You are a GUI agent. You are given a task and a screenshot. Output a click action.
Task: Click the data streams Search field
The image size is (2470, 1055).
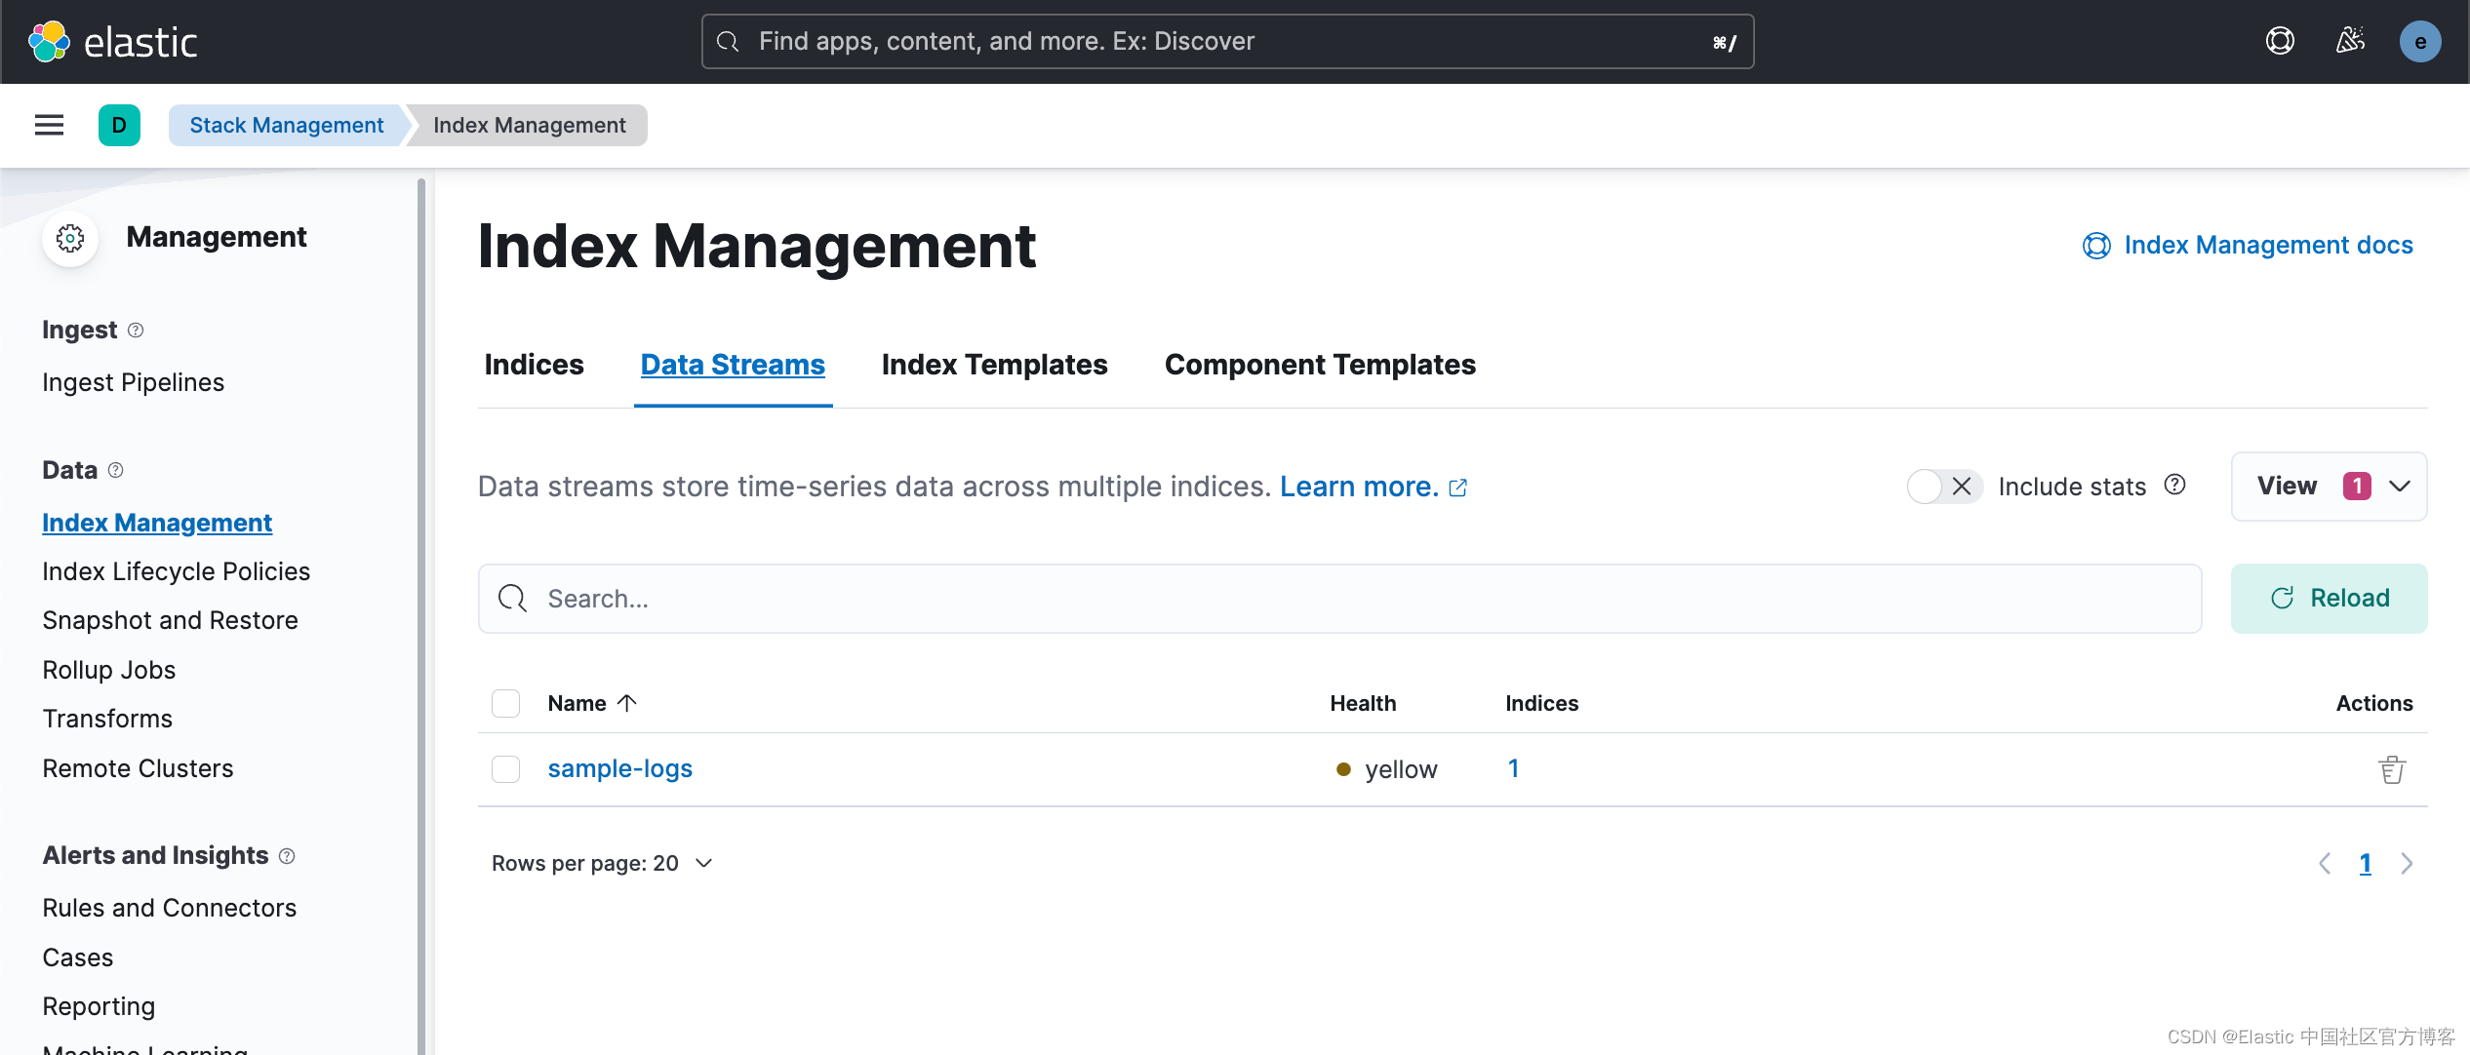[x=1338, y=598]
